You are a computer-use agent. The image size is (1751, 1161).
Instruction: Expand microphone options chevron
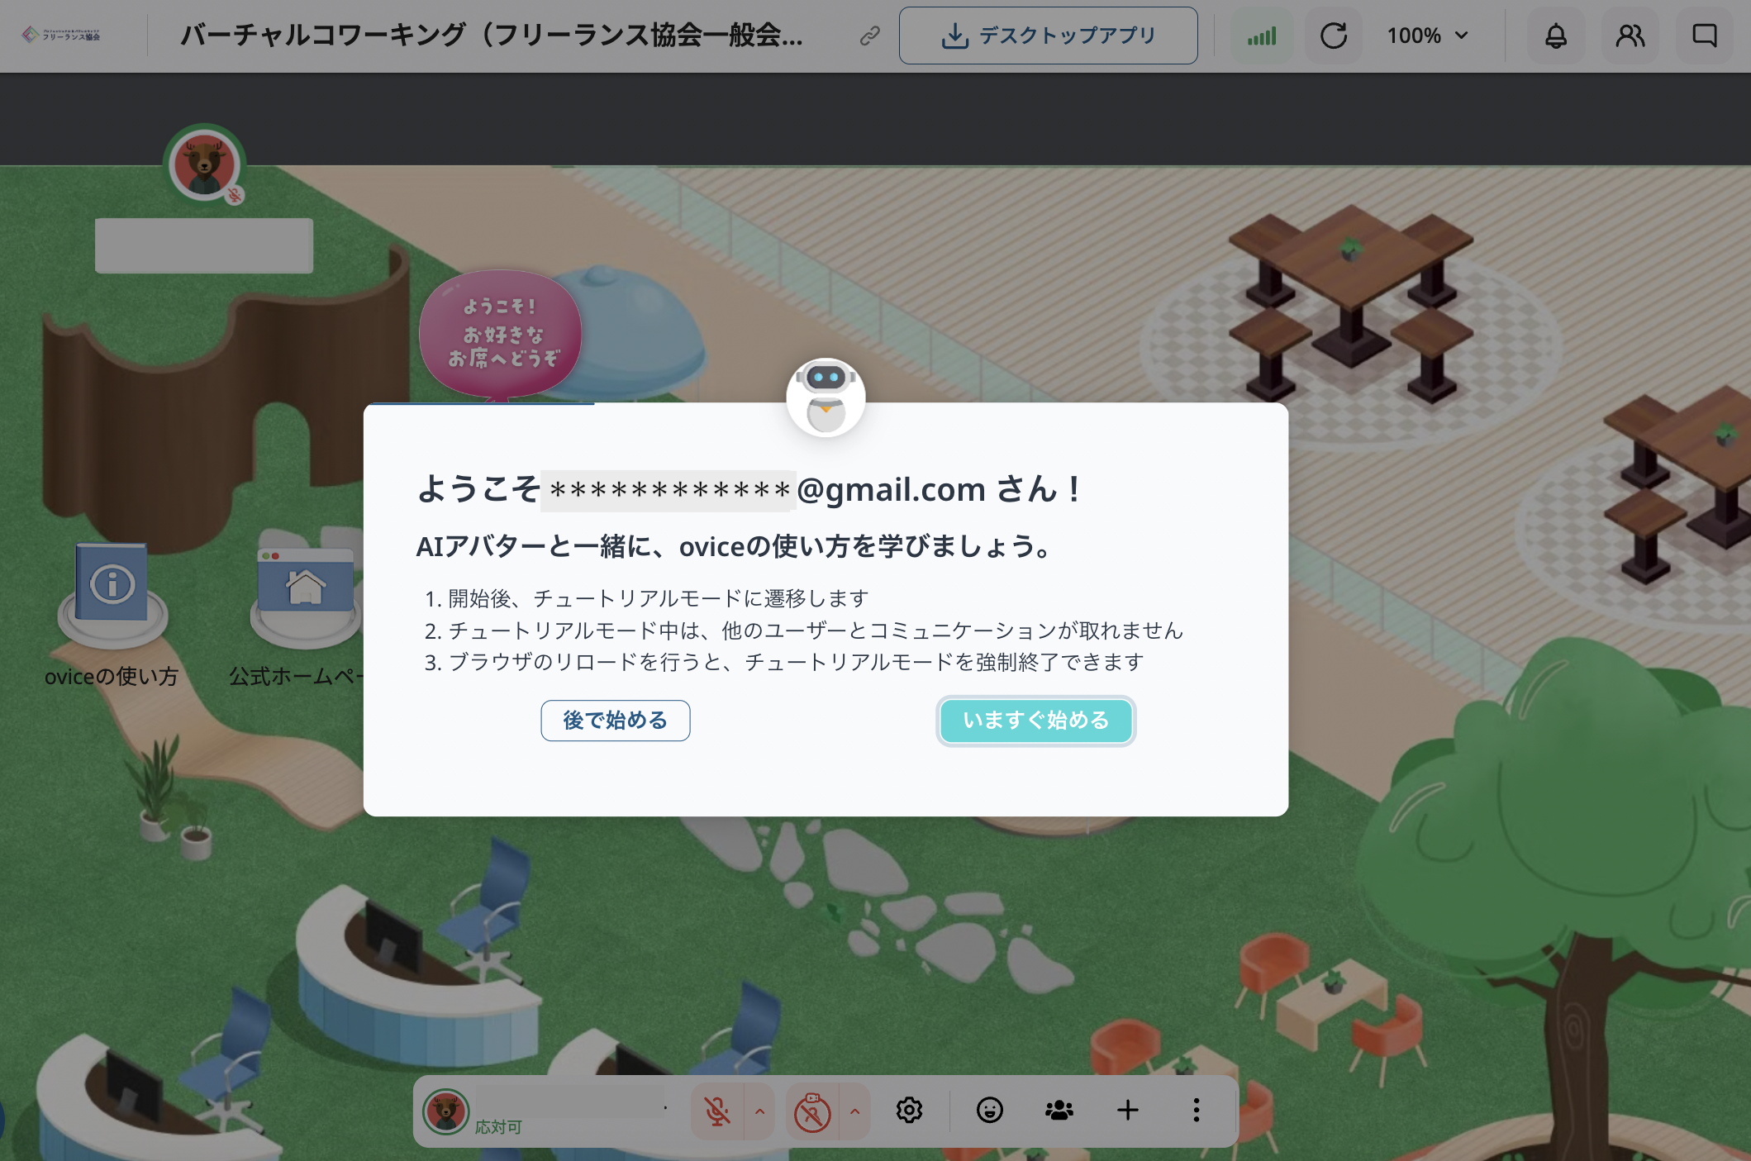(760, 1111)
